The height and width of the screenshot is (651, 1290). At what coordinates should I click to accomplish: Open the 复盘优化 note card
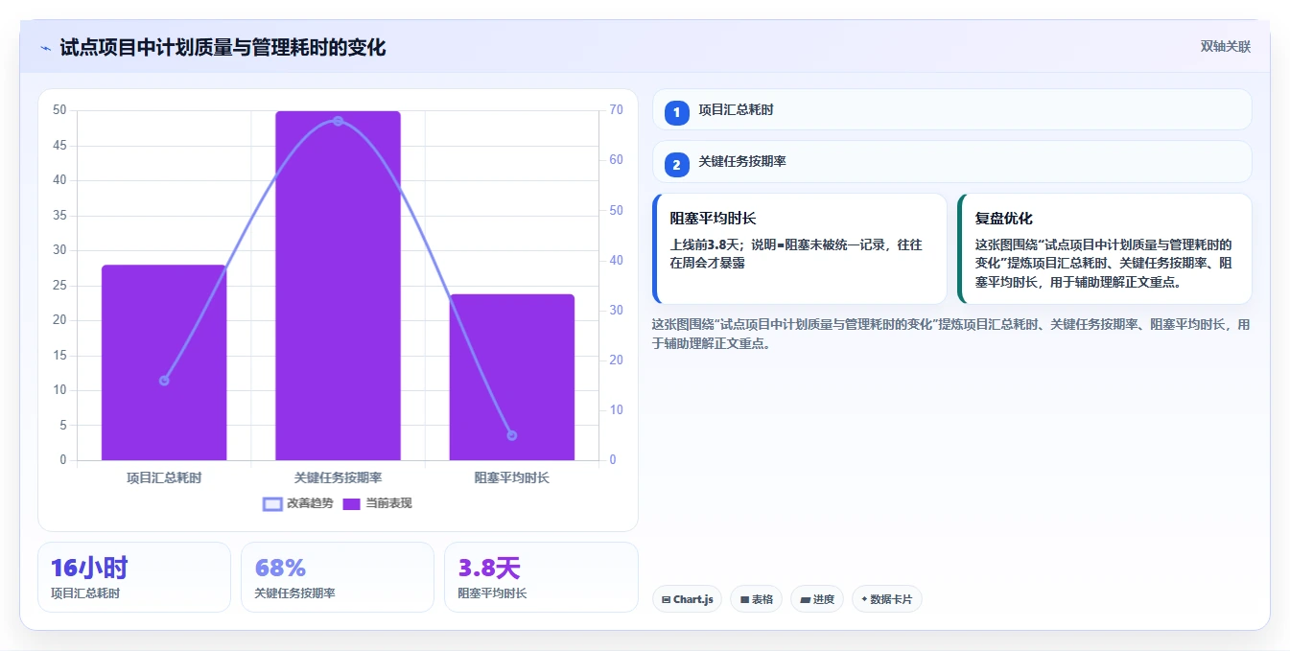1105,248
